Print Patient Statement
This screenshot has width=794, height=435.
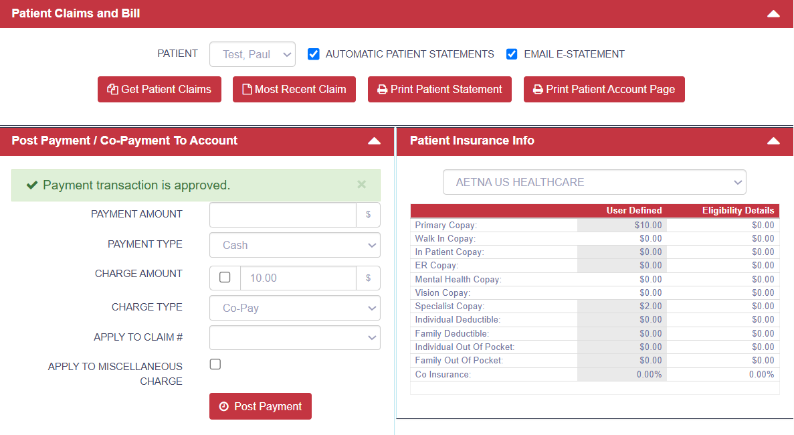coord(439,90)
